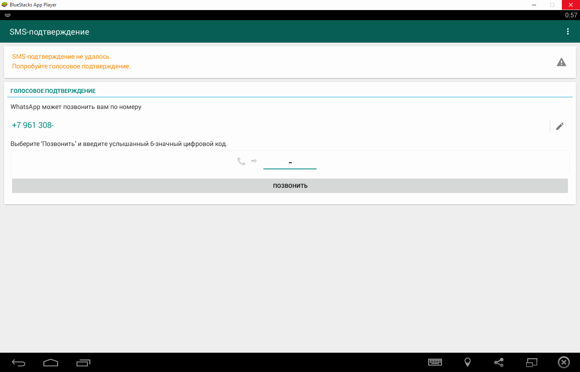This screenshot has width=580, height=372.
Task: Open the three-dot overflow menu
Action: [568, 31]
